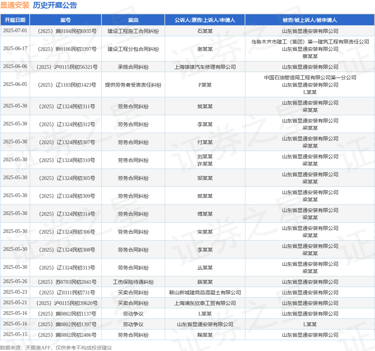Click case number (2025)辽1324民初308号
This screenshot has height=351, width=375.
[x=66, y=249]
